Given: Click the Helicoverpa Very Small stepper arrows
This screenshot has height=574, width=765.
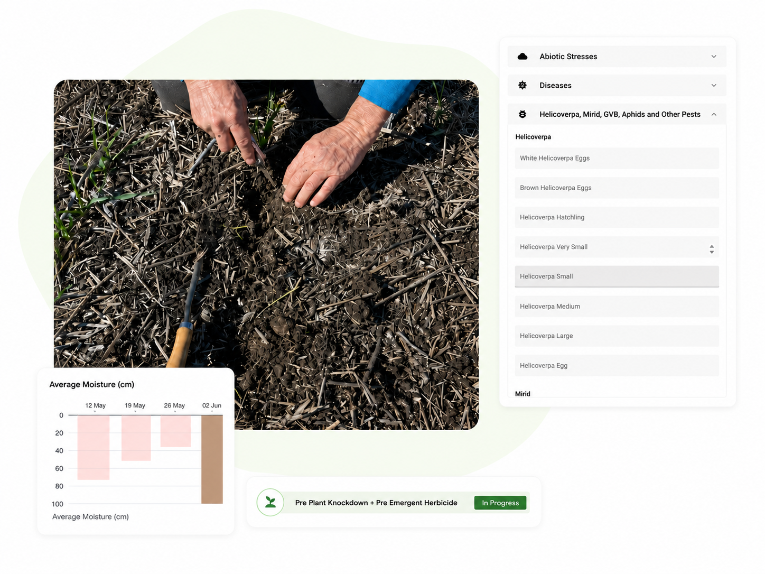Looking at the screenshot, I should (x=712, y=249).
